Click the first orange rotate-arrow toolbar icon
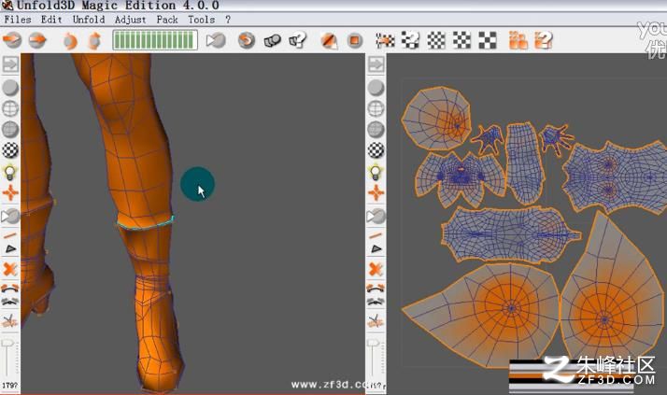Image resolution: width=667 pixels, height=395 pixels. [70, 41]
